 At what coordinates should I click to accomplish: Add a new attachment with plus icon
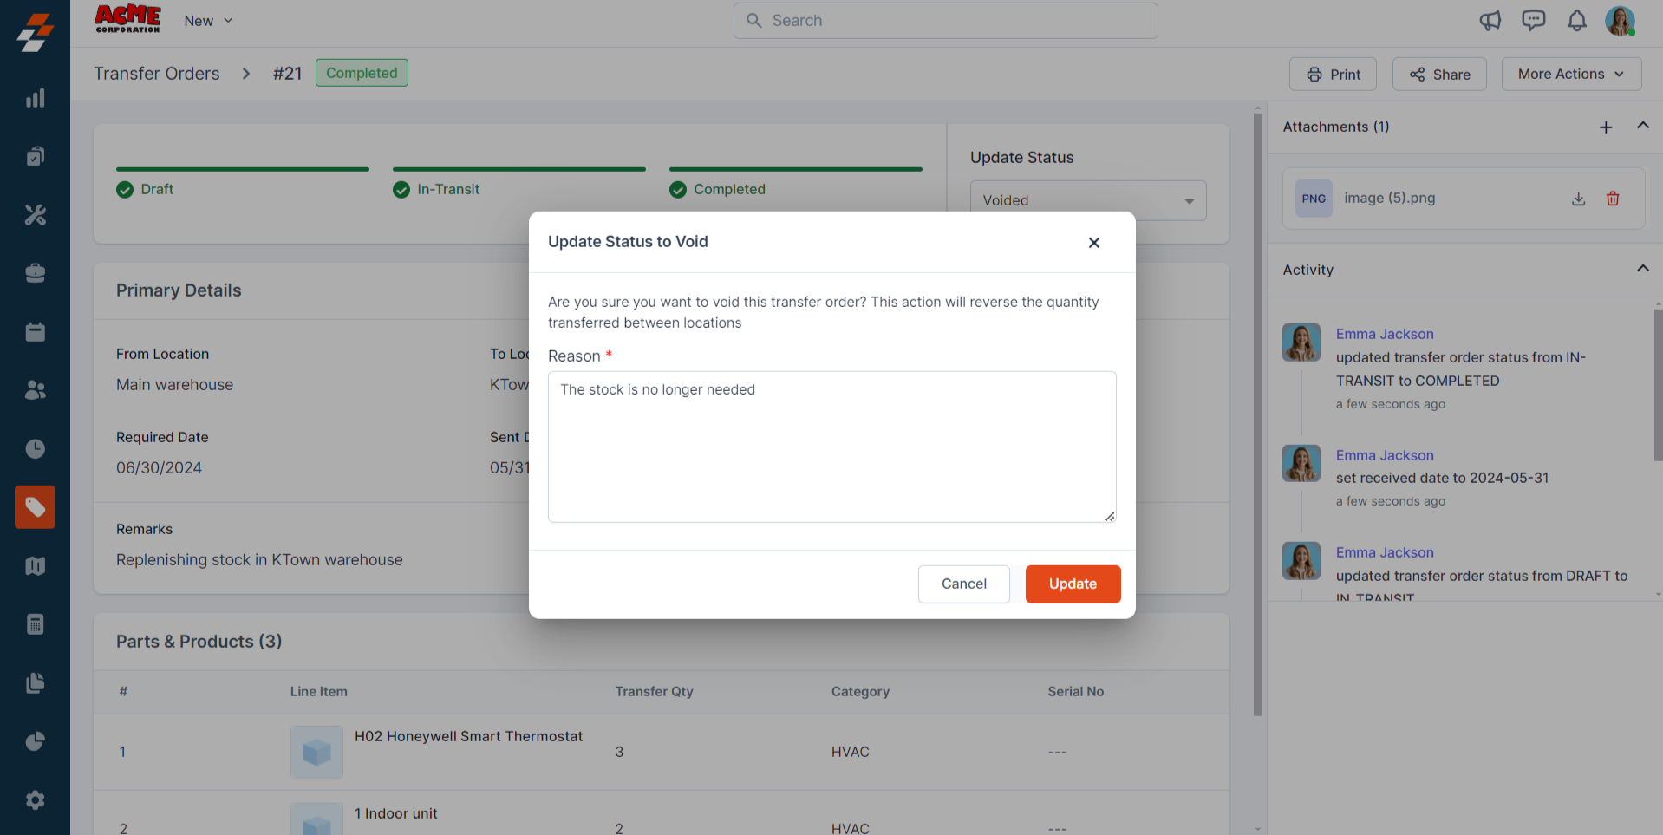coord(1606,127)
